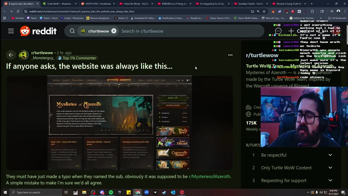The height and width of the screenshot is (196, 348).
Task: Open the Warcraft Logs bookmark
Action: (x=274, y=18)
